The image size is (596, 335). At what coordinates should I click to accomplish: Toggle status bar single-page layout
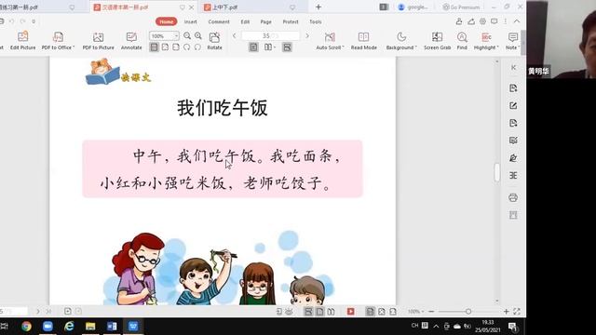point(319,312)
